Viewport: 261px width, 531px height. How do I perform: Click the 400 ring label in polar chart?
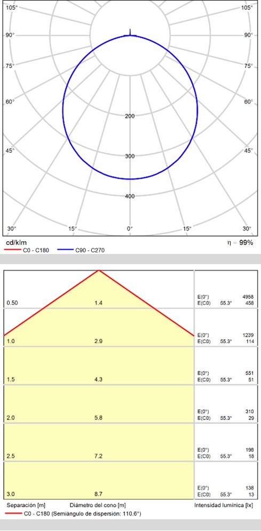coord(130,196)
